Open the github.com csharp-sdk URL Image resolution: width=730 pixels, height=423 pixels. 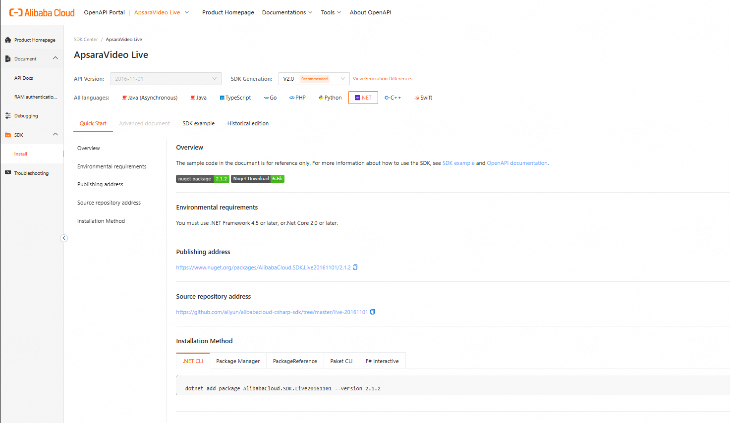coord(272,312)
